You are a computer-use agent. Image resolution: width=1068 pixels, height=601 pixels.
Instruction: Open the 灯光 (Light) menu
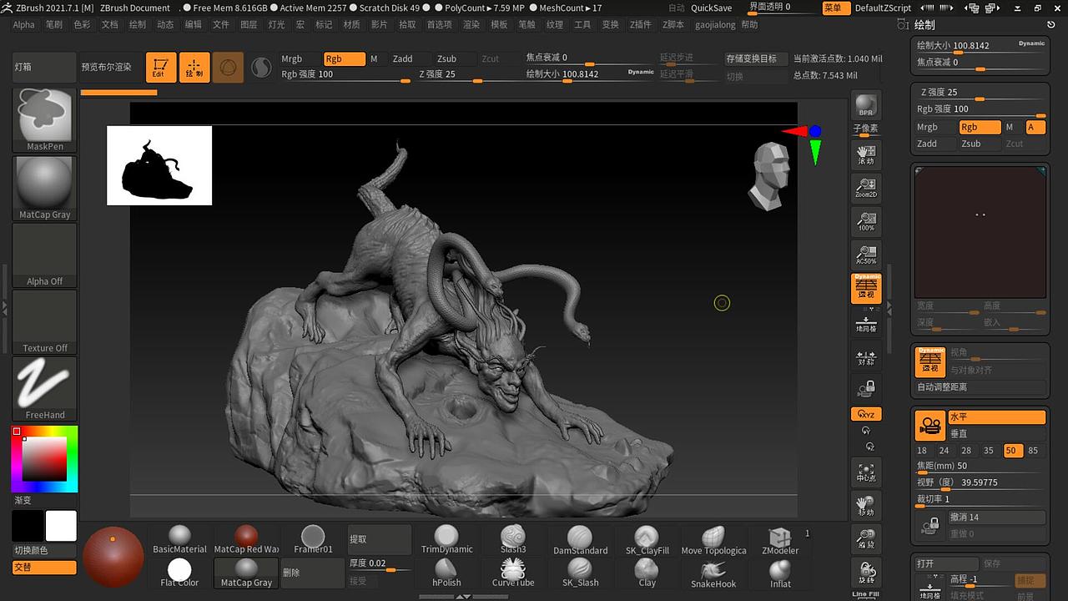276,24
